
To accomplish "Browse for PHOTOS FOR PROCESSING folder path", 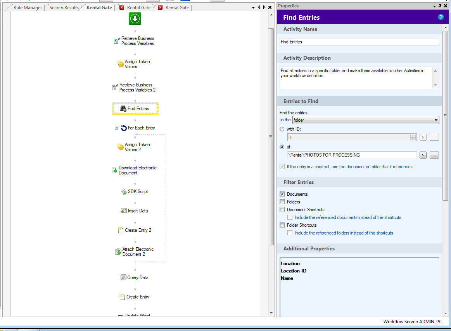I will tap(434, 155).
